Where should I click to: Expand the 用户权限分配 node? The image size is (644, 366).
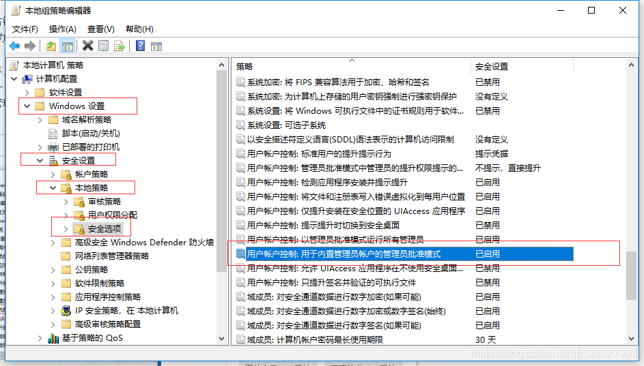click(66, 215)
